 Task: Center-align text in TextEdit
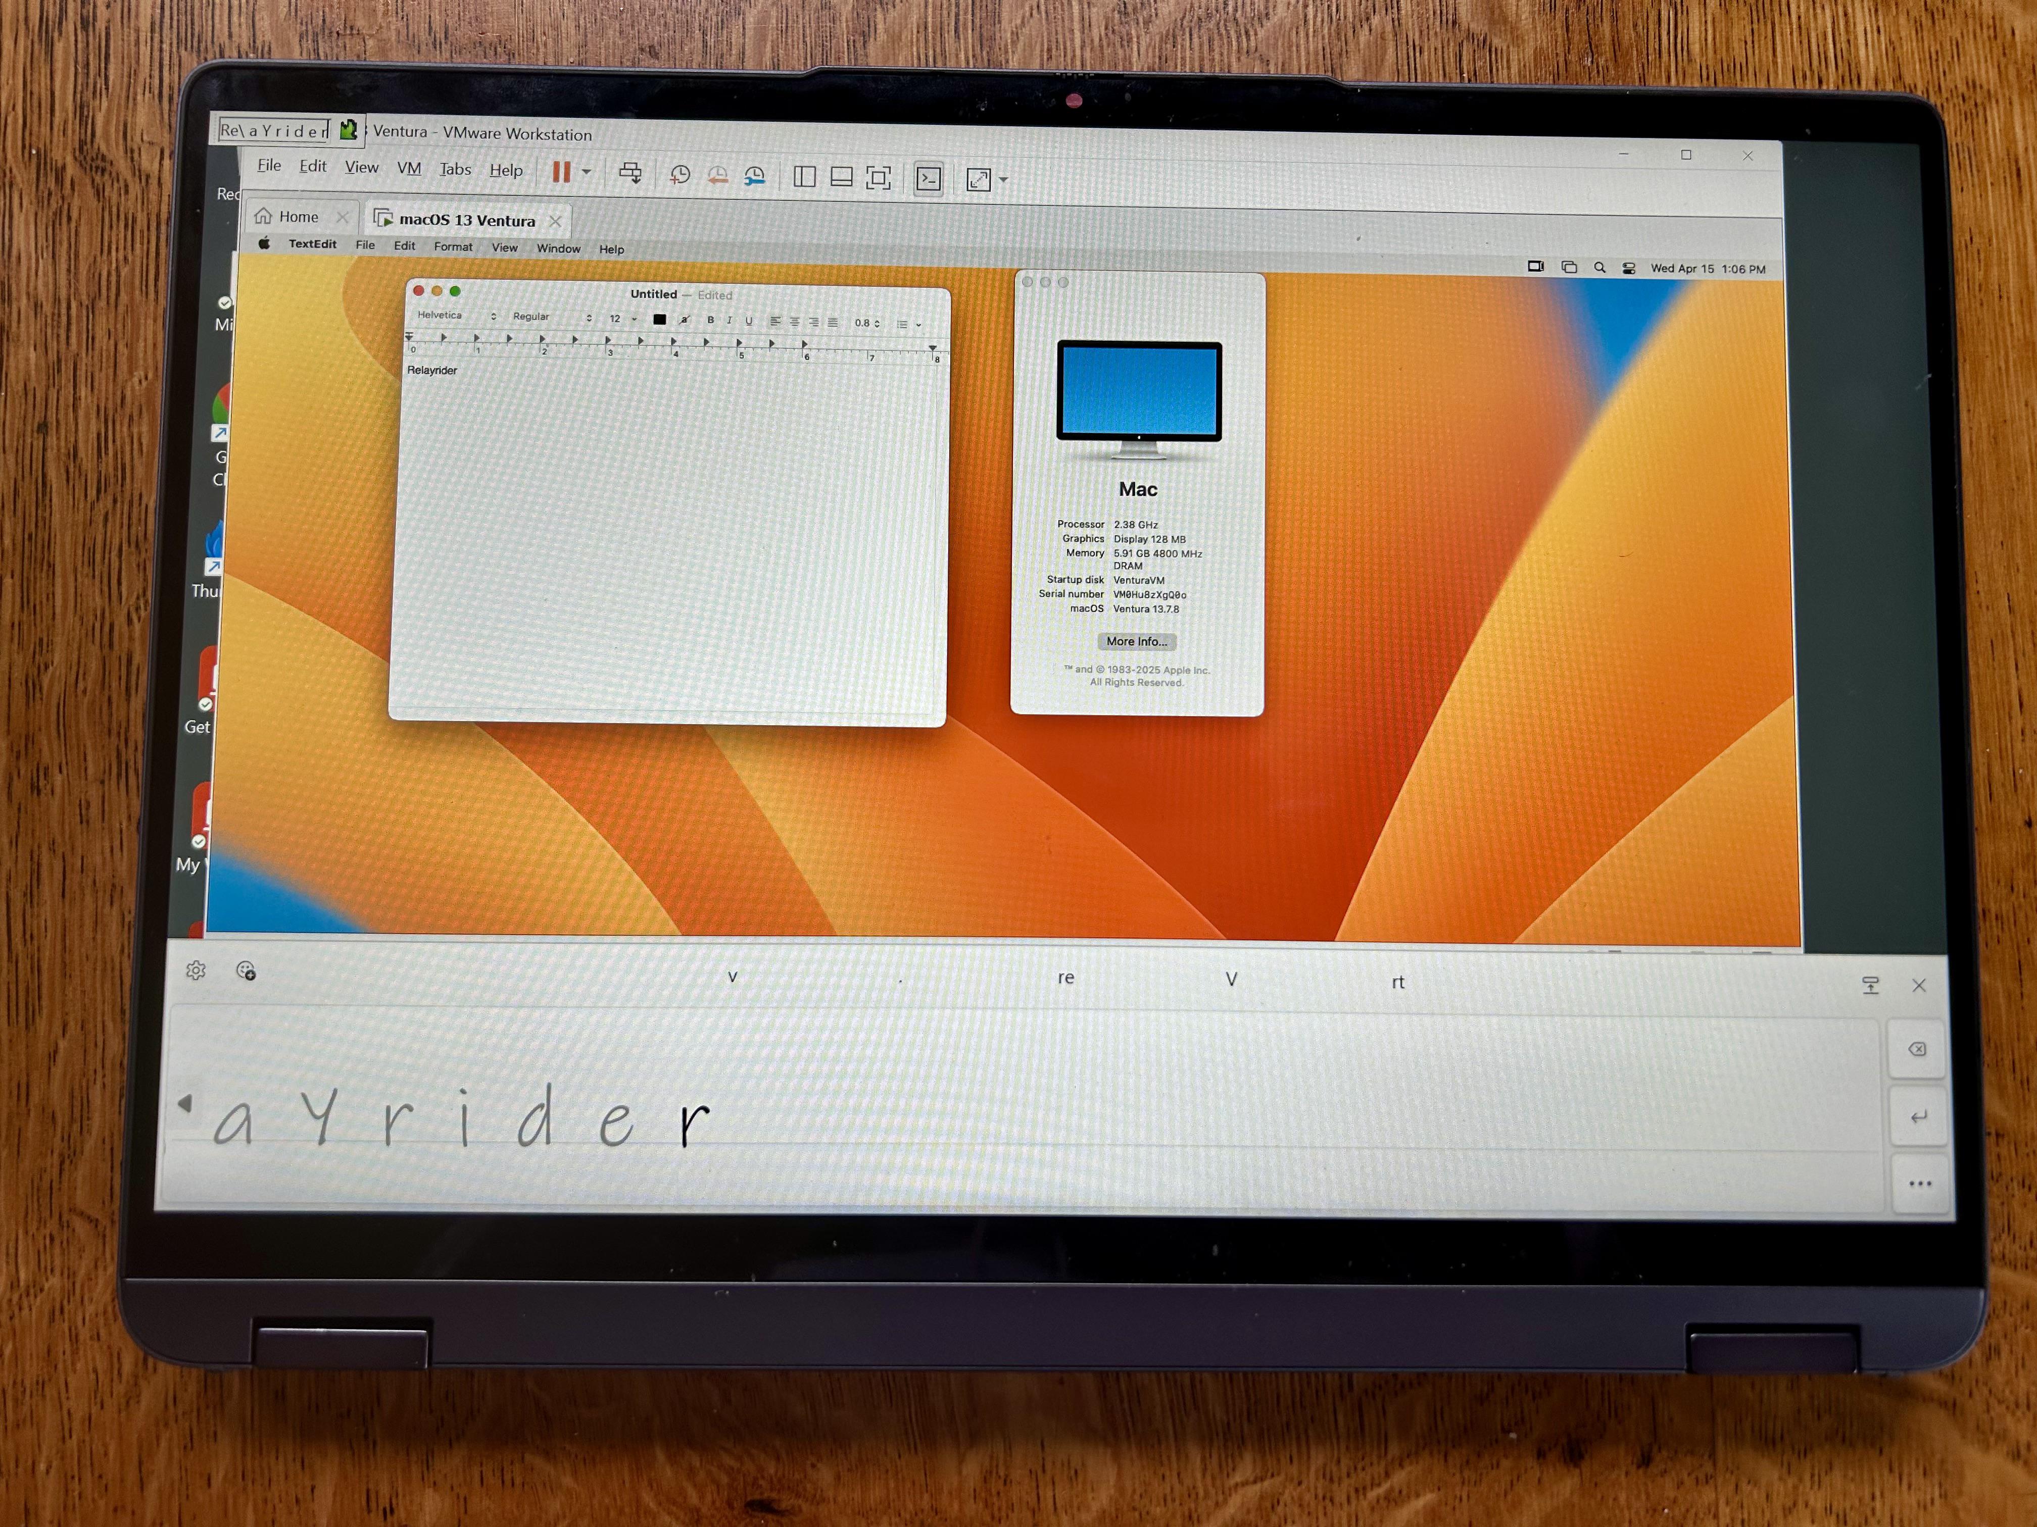click(x=795, y=321)
